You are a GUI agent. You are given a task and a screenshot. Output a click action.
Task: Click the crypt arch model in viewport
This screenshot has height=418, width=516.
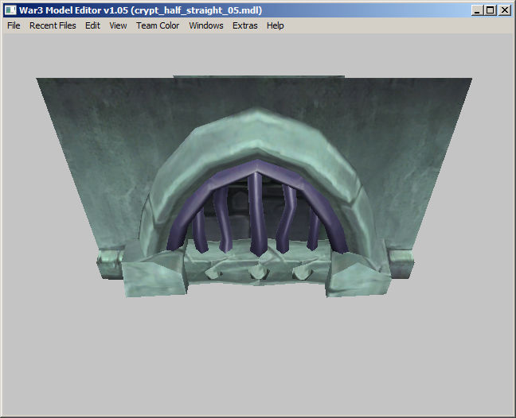pos(254,187)
